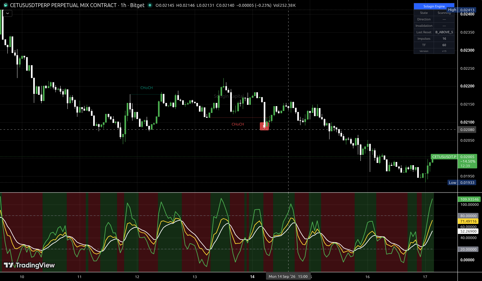Click the Bitget symbol logo icon
482x281 pixels.
pyautogui.click(x=5, y=5)
